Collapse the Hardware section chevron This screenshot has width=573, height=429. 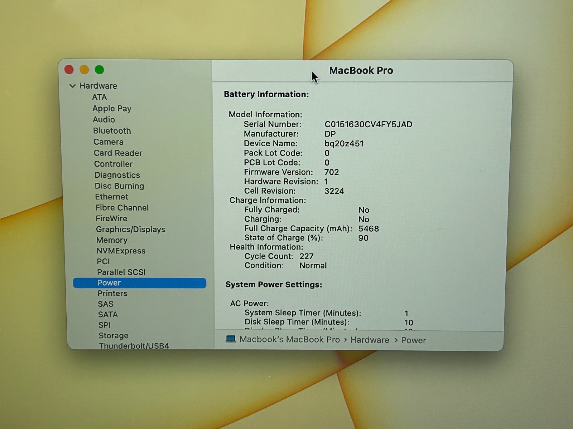coord(73,86)
